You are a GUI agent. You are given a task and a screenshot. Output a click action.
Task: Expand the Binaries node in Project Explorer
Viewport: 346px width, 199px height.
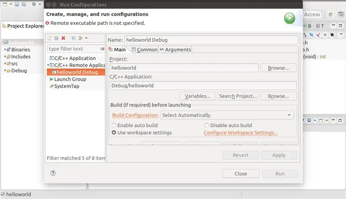tap(5, 50)
